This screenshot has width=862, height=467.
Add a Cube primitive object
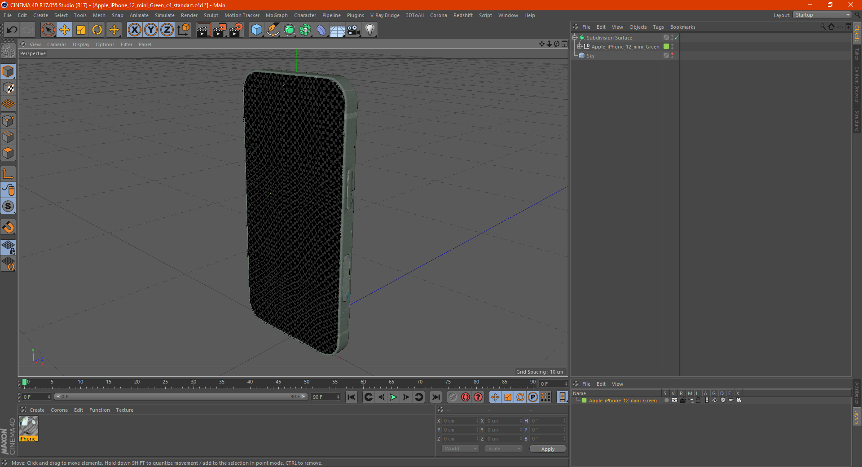[256, 30]
